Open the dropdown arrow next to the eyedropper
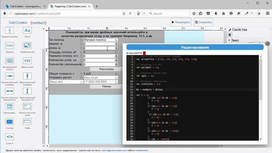The image size is (272, 153). click(x=252, y=13)
